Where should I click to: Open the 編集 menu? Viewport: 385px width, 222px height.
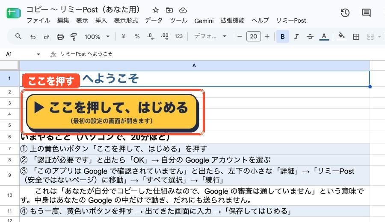63,20
